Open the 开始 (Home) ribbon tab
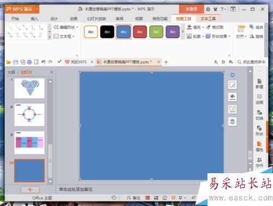Image resolution: width=273 pixels, height=206 pixels. click(15, 19)
